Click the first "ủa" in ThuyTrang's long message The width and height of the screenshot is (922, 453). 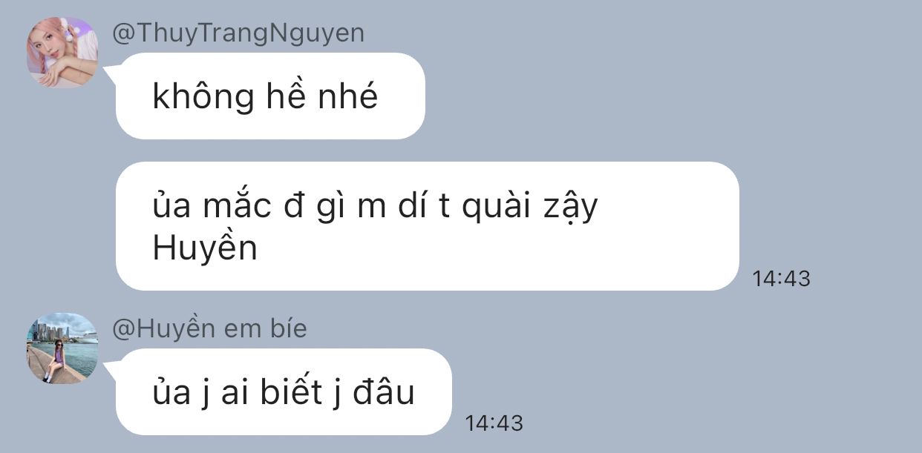[x=171, y=208]
